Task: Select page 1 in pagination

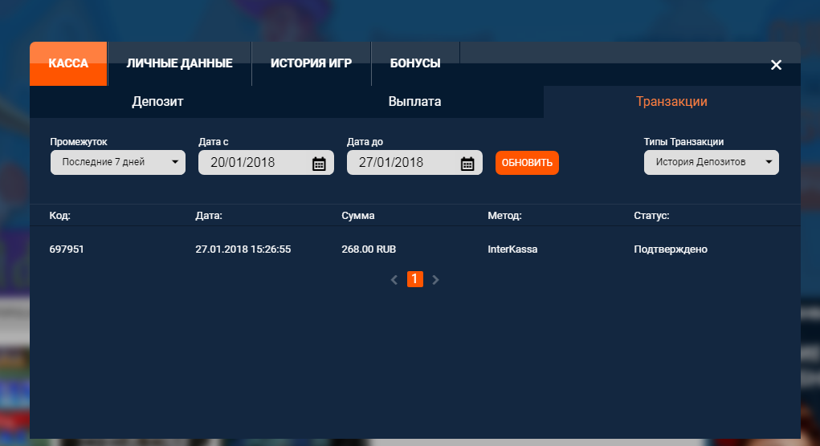Action: (x=414, y=279)
